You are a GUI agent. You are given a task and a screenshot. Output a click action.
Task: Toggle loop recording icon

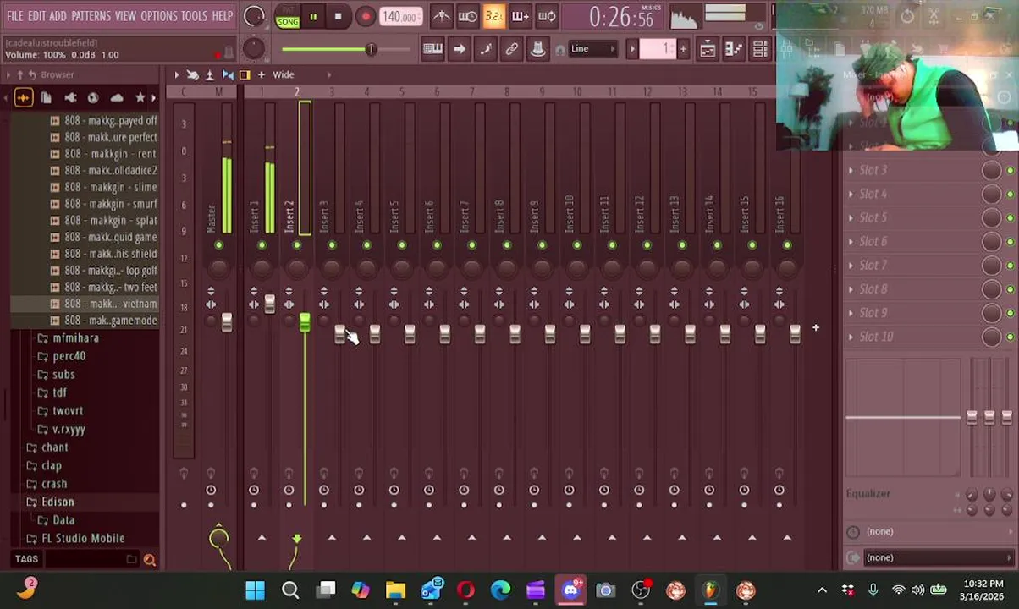547,16
